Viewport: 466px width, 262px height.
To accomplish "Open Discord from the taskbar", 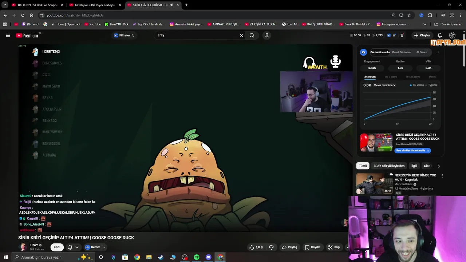I will click(209, 257).
